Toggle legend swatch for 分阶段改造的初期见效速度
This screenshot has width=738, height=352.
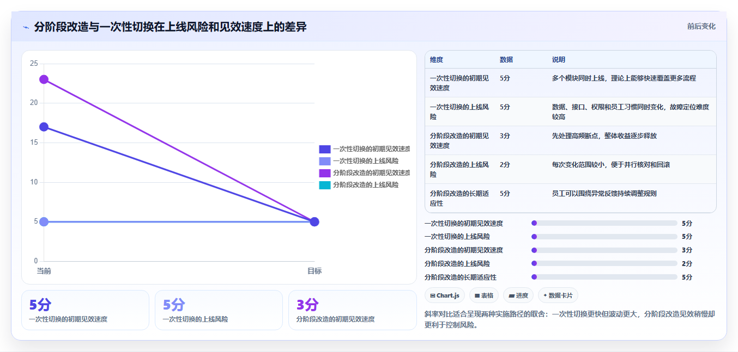point(325,173)
